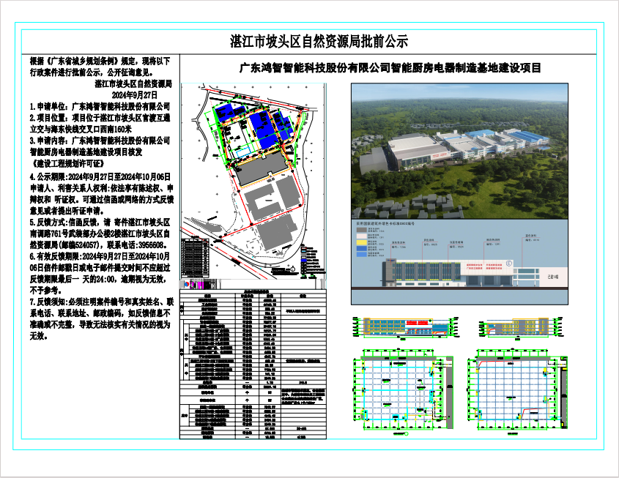Click the line with phone number 3956608
619x478 pixels.
100,245
